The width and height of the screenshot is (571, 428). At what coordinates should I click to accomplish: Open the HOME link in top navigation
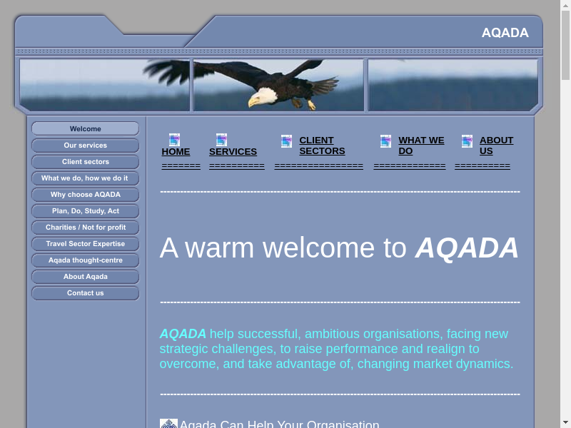pos(176,152)
